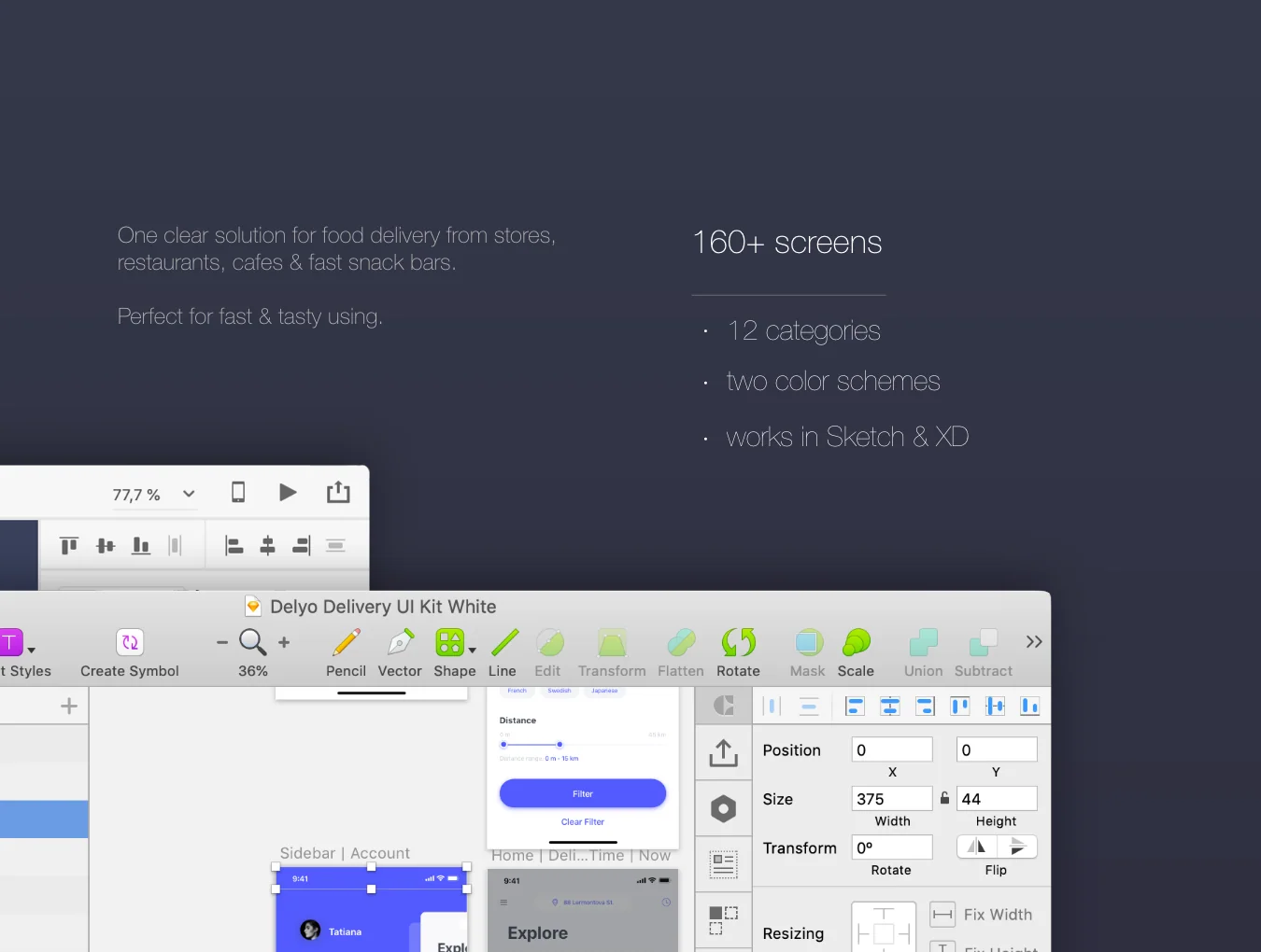Add a new page with plus button
Image resolution: width=1261 pixels, height=952 pixels.
click(x=69, y=706)
